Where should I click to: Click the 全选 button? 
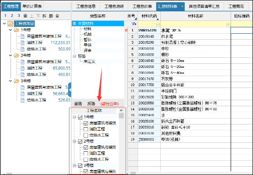[x=78, y=103]
